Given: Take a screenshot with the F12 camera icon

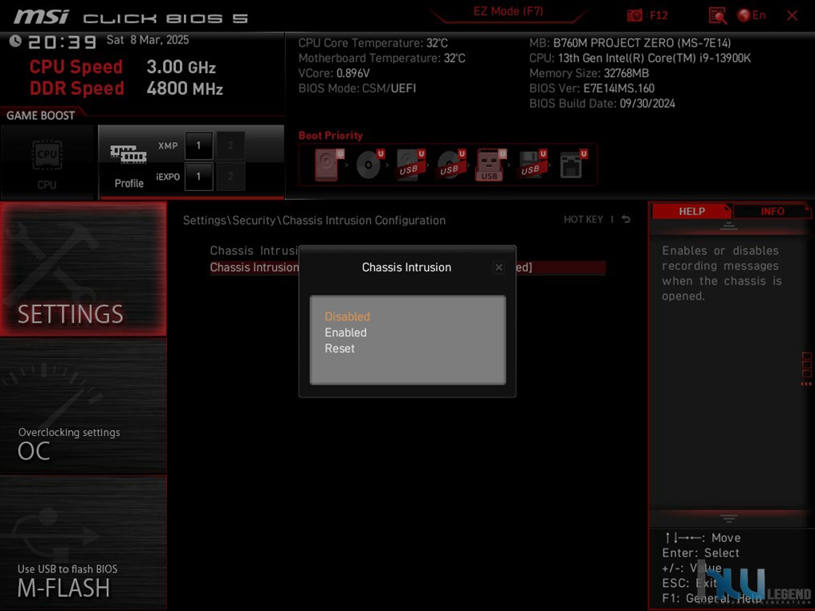Looking at the screenshot, I should 634,15.
